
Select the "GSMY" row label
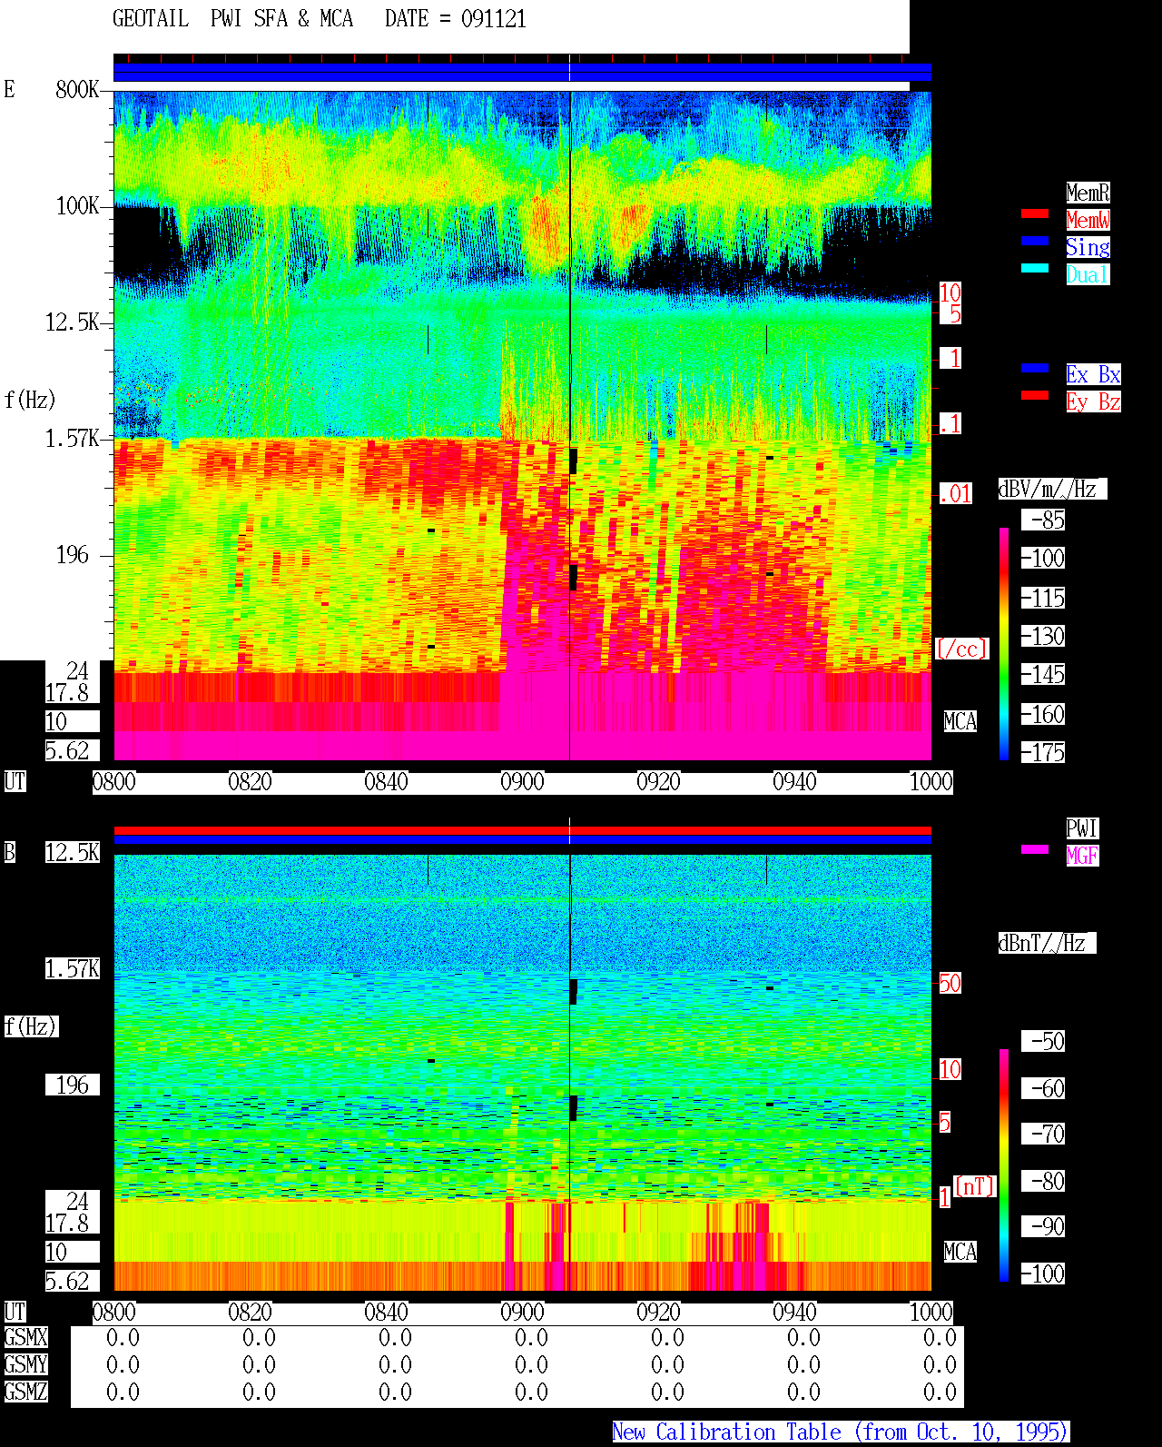[x=25, y=1364]
